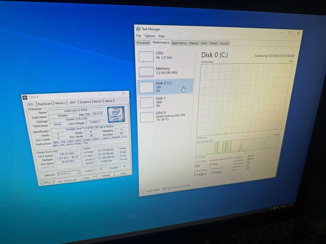The image size is (326, 244).
Task: Open the Memory tab in CPU-Z
Action: pyautogui.click(x=60, y=103)
